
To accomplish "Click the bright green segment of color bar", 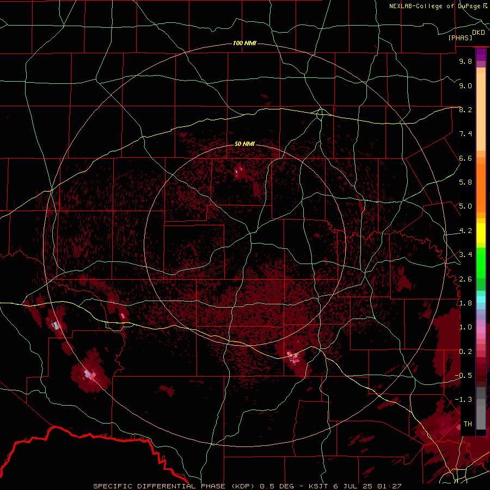I will pyautogui.click(x=481, y=263).
